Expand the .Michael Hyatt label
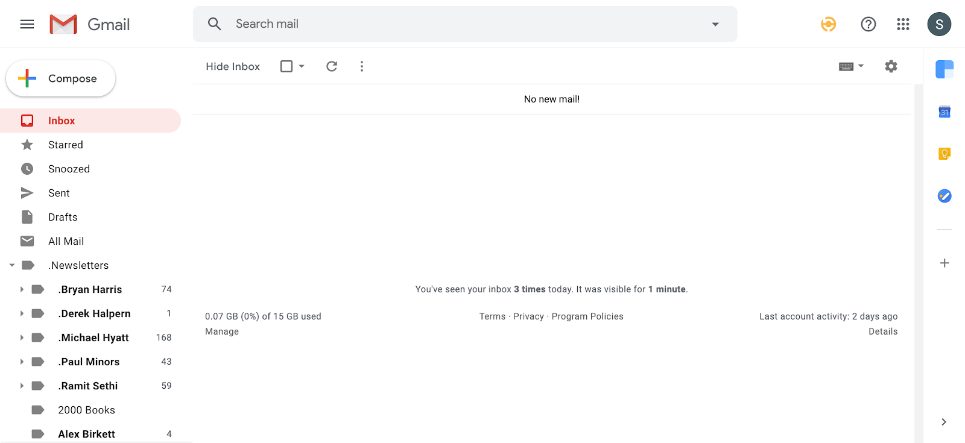Image resolution: width=965 pixels, height=443 pixels. (x=22, y=338)
